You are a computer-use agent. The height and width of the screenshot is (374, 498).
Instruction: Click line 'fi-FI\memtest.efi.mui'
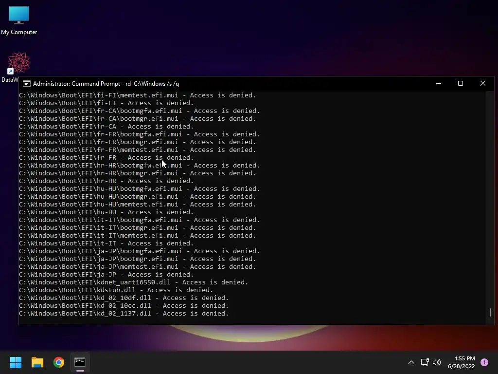[x=138, y=95]
